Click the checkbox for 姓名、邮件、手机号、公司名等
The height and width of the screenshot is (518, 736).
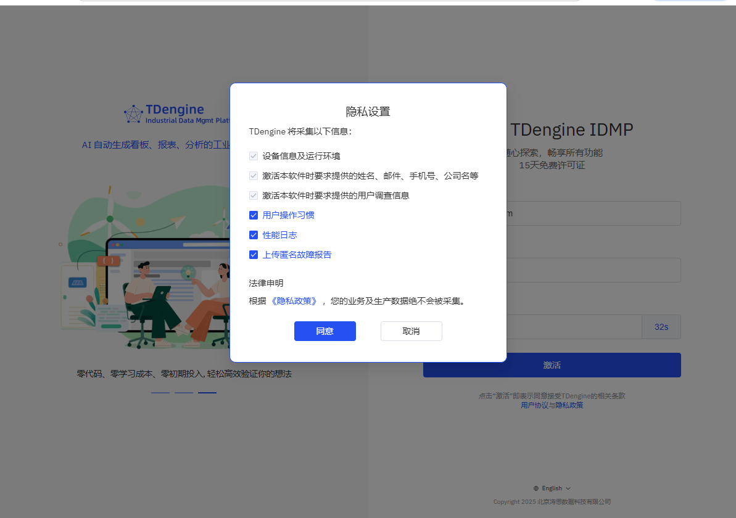point(254,176)
